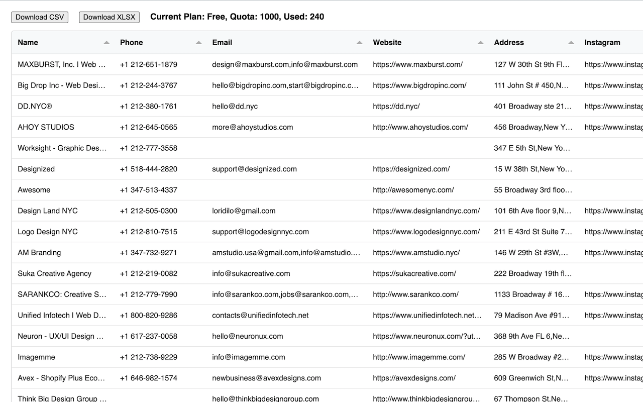Screen dimensions: 643x402
Task: Select the row for Suka Creative Agency
Action: tap(54, 273)
